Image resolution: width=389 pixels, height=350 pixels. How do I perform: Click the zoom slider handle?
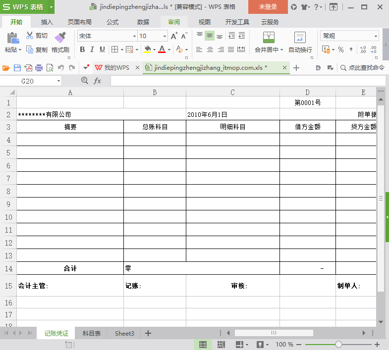click(338, 344)
